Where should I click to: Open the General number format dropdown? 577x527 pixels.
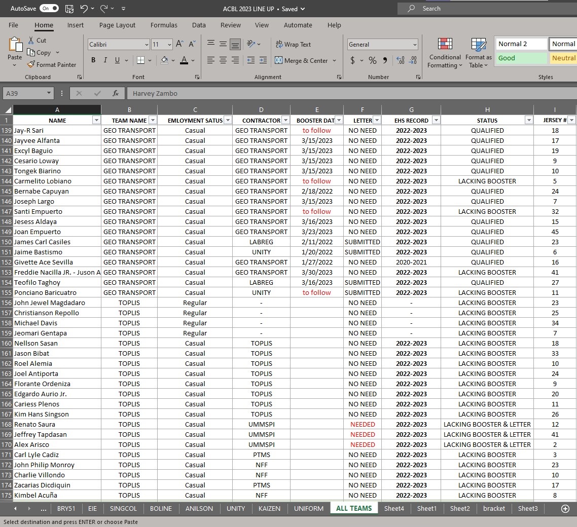point(415,45)
